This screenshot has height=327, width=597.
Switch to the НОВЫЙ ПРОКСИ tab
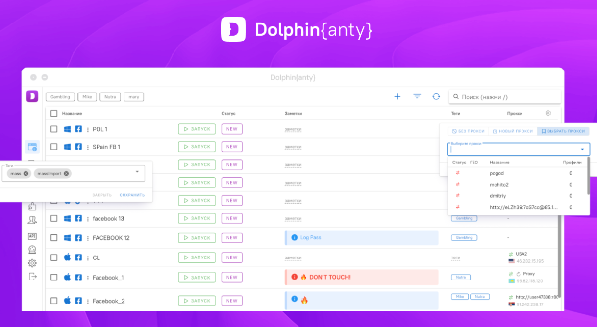(x=513, y=131)
